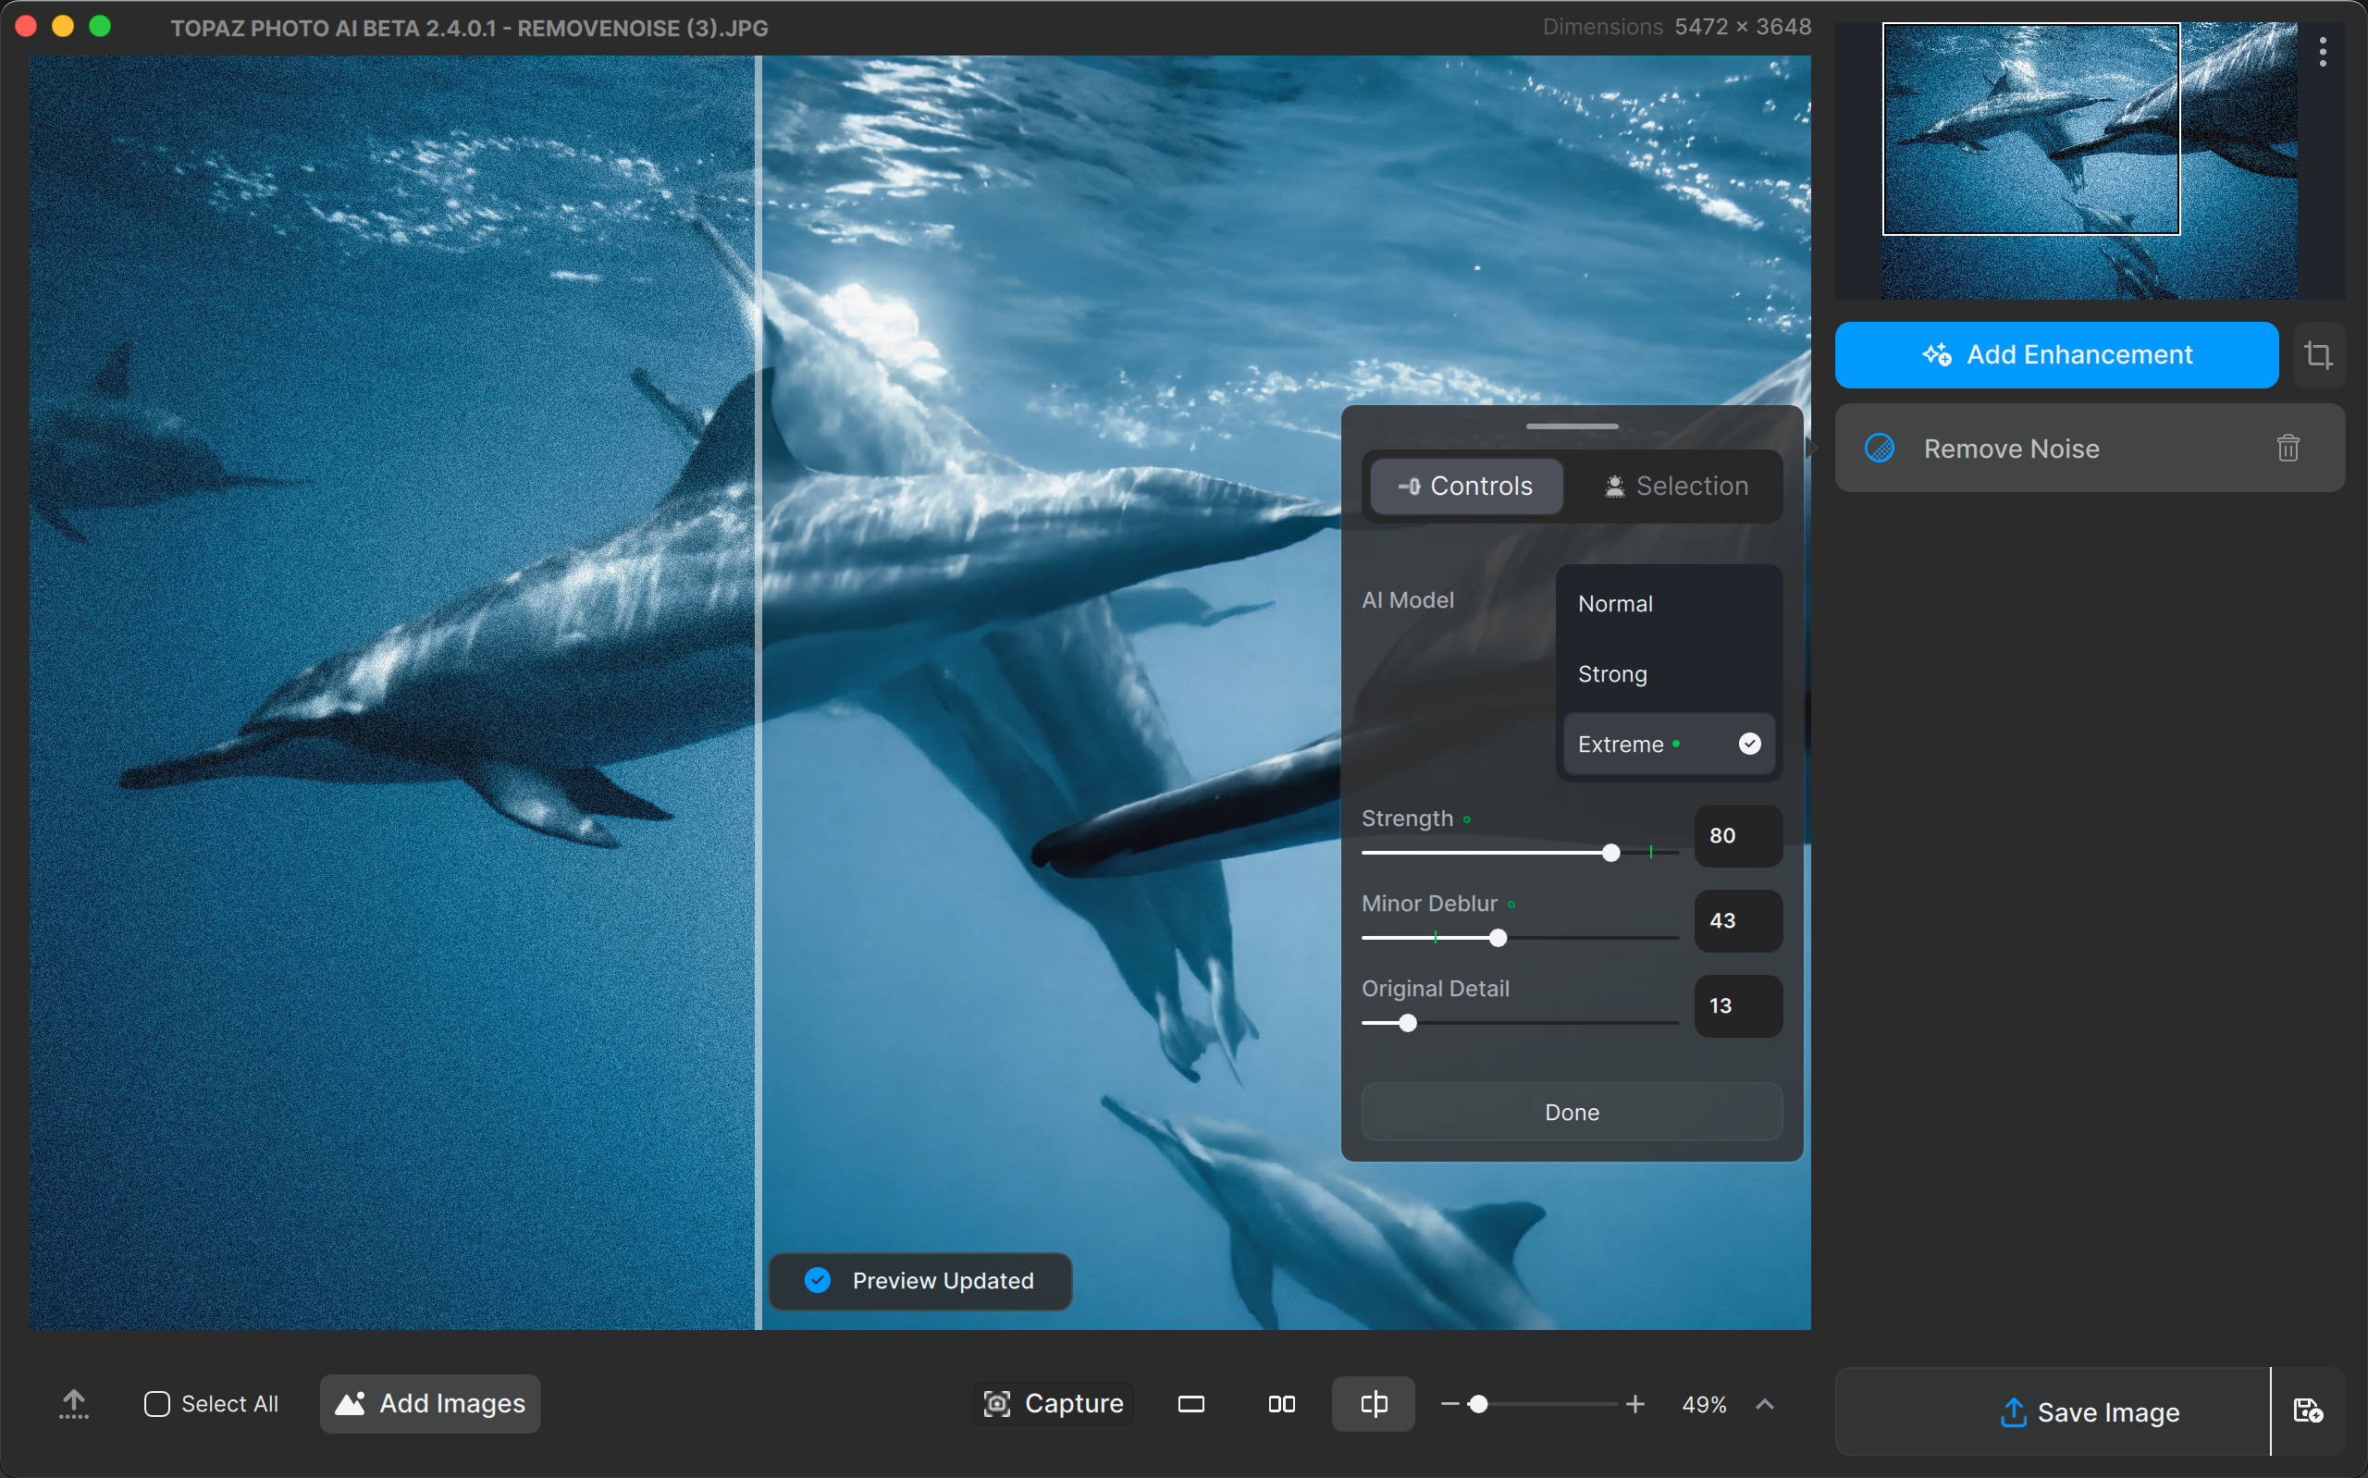Viewport: 2368px width, 1478px height.
Task: Delete the Remove Noise enhancement via trash icon
Action: [x=2287, y=449]
